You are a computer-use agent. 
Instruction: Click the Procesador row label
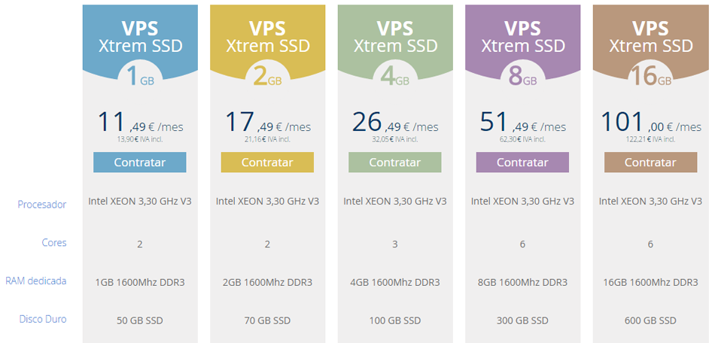(x=42, y=205)
